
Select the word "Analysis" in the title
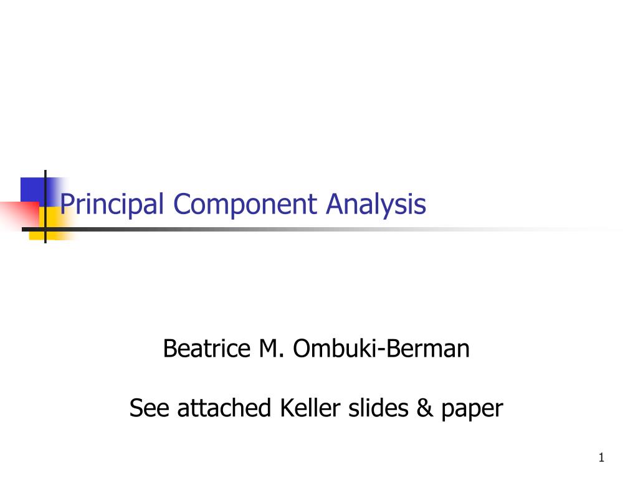point(376,204)
